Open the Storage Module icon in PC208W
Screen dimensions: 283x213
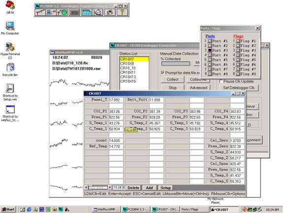[x=110, y=12]
